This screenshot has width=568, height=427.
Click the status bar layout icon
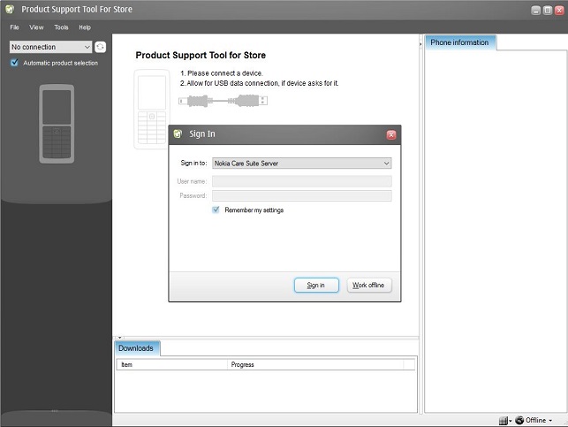point(503,420)
